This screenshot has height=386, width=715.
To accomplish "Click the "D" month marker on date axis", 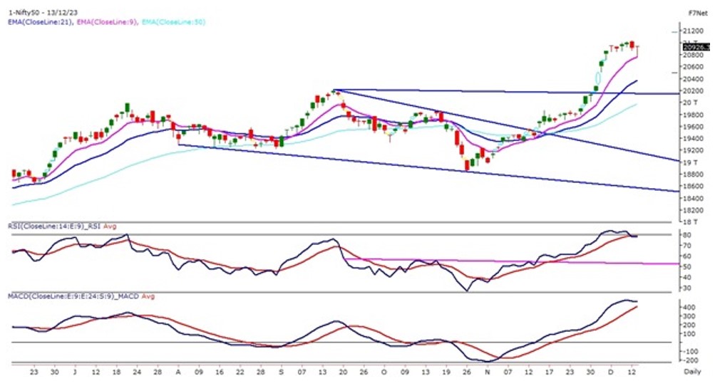I will (x=611, y=372).
